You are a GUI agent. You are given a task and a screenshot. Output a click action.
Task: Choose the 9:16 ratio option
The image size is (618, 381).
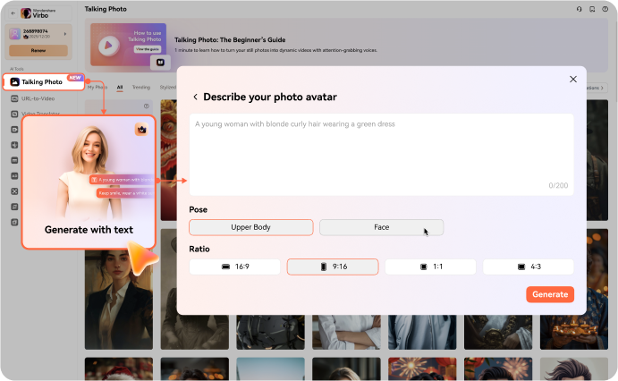(333, 267)
